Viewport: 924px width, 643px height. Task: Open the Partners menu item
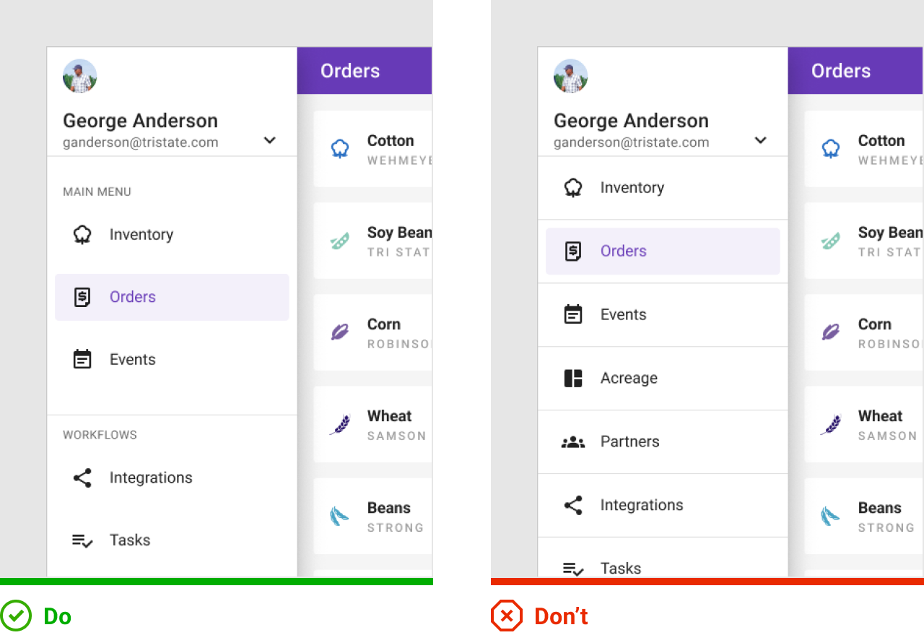coord(629,442)
